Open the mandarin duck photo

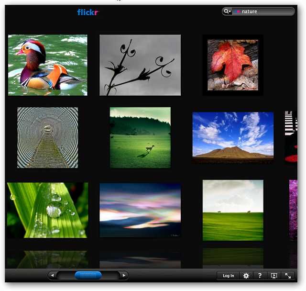[48, 65]
